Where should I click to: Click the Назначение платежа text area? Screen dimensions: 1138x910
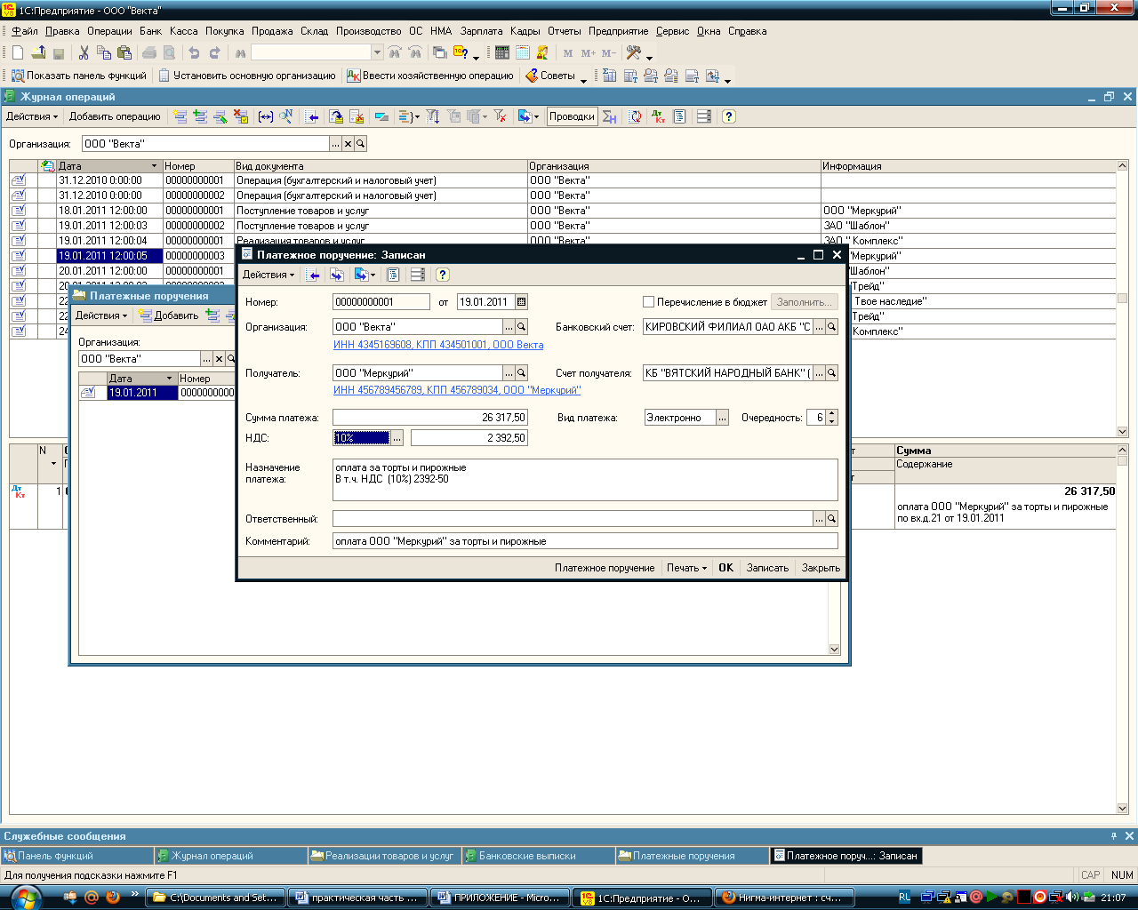pos(585,480)
